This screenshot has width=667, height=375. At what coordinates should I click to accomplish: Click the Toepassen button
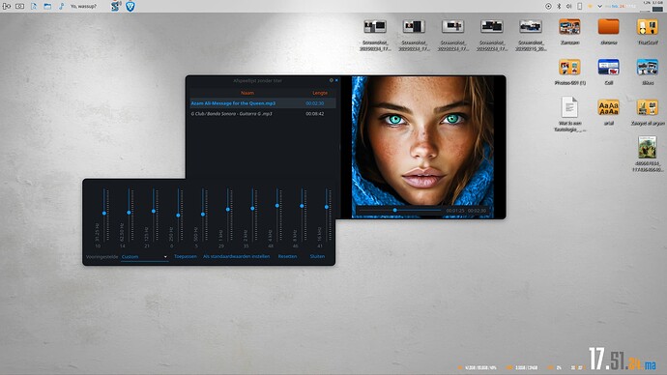pyautogui.click(x=186, y=256)
